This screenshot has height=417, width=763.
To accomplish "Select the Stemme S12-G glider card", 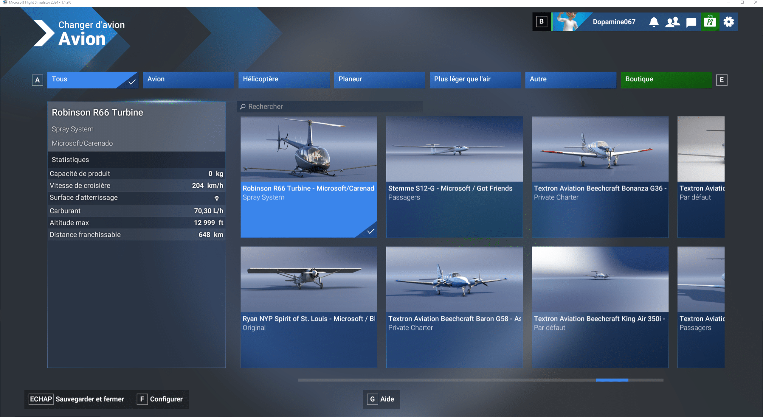I will (x=455, y=177).
